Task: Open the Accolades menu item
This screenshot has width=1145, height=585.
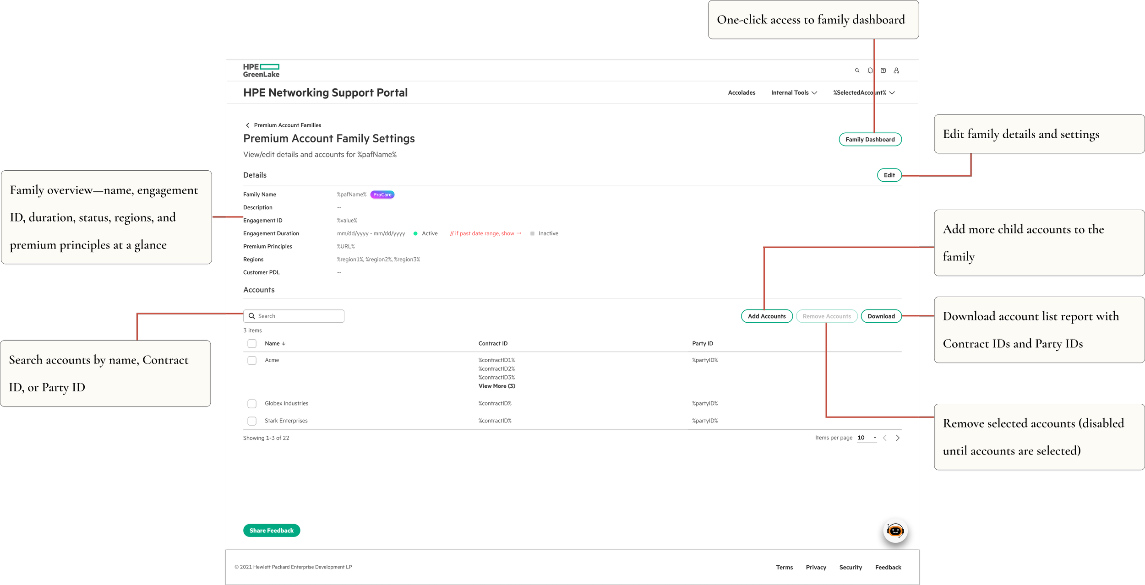Action: click(x=742, y=93)
